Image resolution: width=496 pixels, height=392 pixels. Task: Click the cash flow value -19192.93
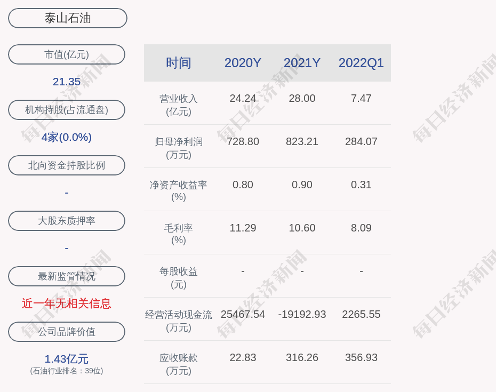(x=302, y=314)
